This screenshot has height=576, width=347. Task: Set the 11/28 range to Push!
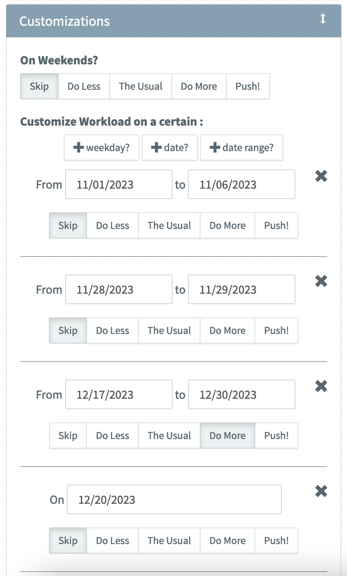coord(276,330)
